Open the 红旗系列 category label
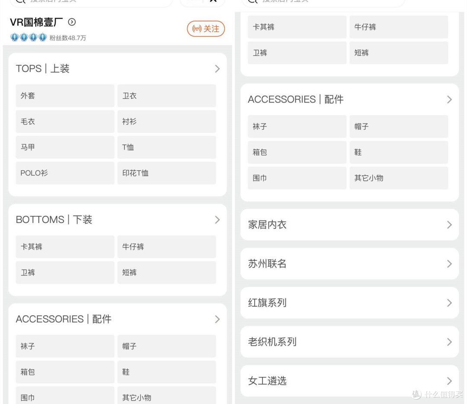 pyautogui.click(x=267, y=303)
